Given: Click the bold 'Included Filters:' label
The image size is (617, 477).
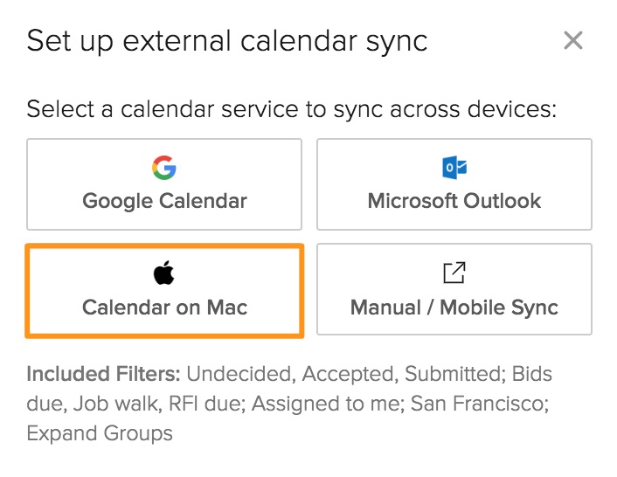Looking at the screenshot, I should (x=103, y=375).
